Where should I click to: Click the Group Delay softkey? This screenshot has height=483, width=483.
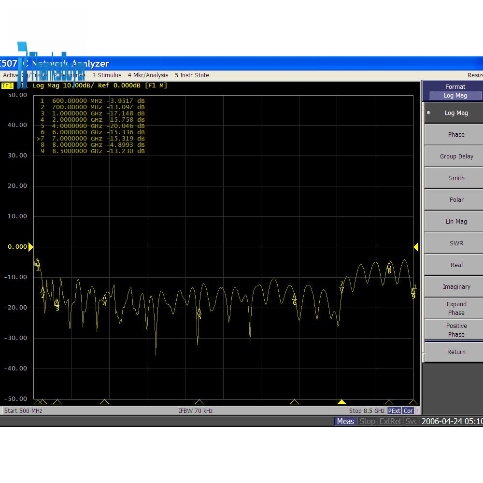pyautogui.click(x=456, y=156)
